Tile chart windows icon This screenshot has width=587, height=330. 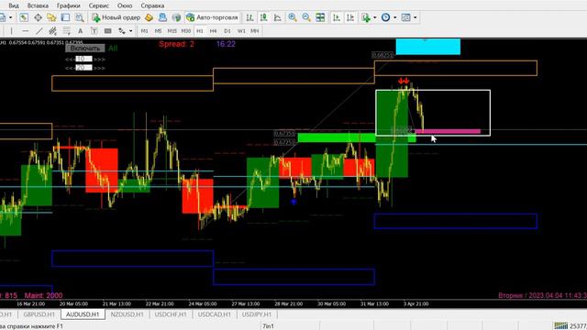coord(320,17)
